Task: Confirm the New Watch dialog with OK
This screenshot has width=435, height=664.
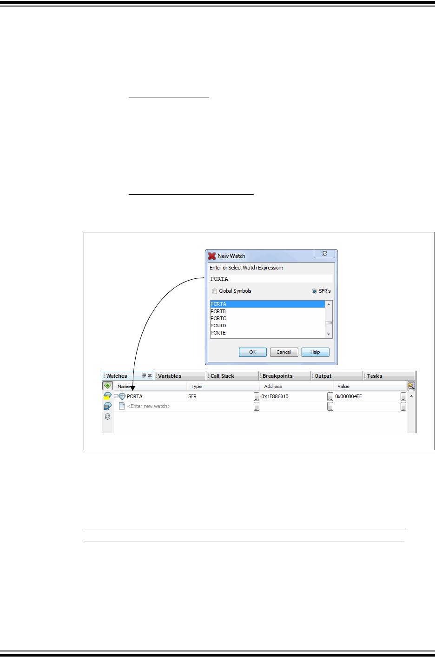Action: [252, 352]
